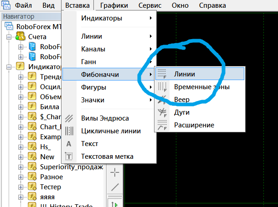Expand the first RoboFo server node
Viewport: 278px width, 207px height.
21,47
